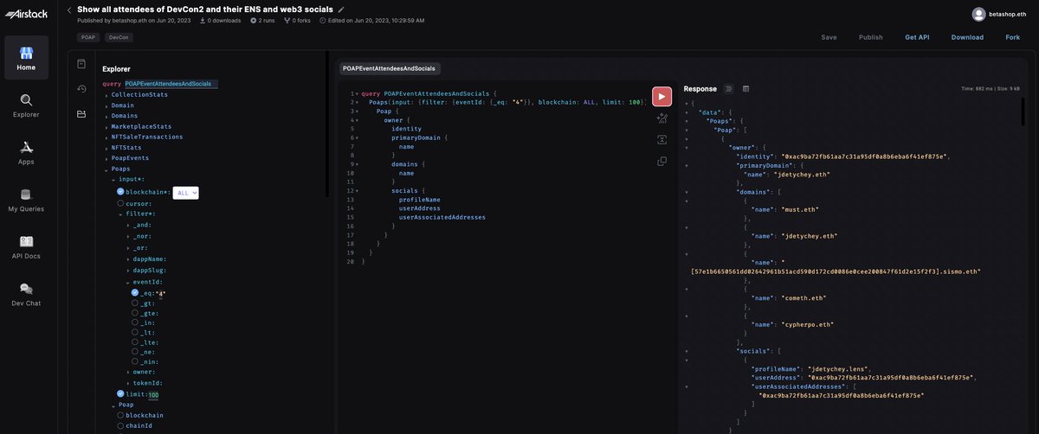Screen dimensions: 1039x434
Task: Open the blockchain ALL dropdown
Action: tap(186, 193)
